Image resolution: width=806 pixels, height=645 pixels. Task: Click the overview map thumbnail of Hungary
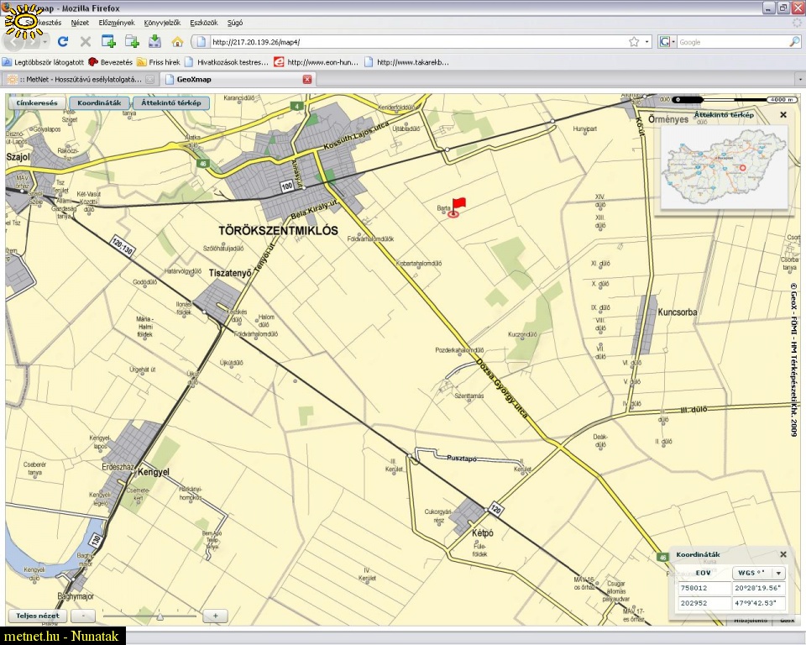724,166
